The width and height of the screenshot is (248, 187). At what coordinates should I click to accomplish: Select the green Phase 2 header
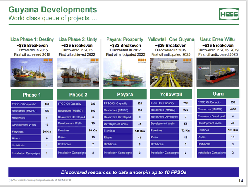click(x=78, y=94)
